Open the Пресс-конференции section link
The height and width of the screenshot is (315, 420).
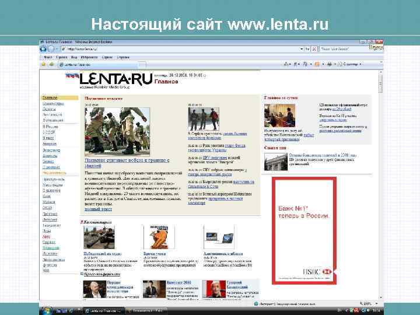(102, 274)
